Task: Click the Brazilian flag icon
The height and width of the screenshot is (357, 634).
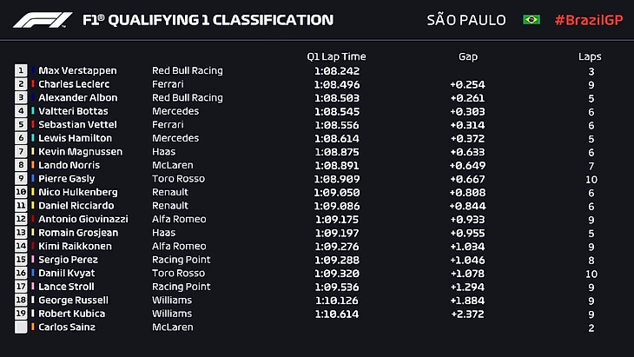Action: pos(532,19)
